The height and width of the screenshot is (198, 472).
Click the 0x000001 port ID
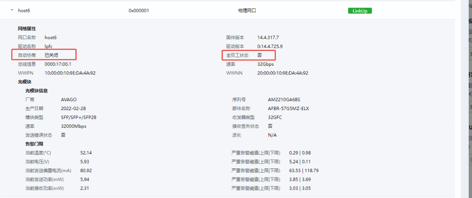click(x=138, y=11)
